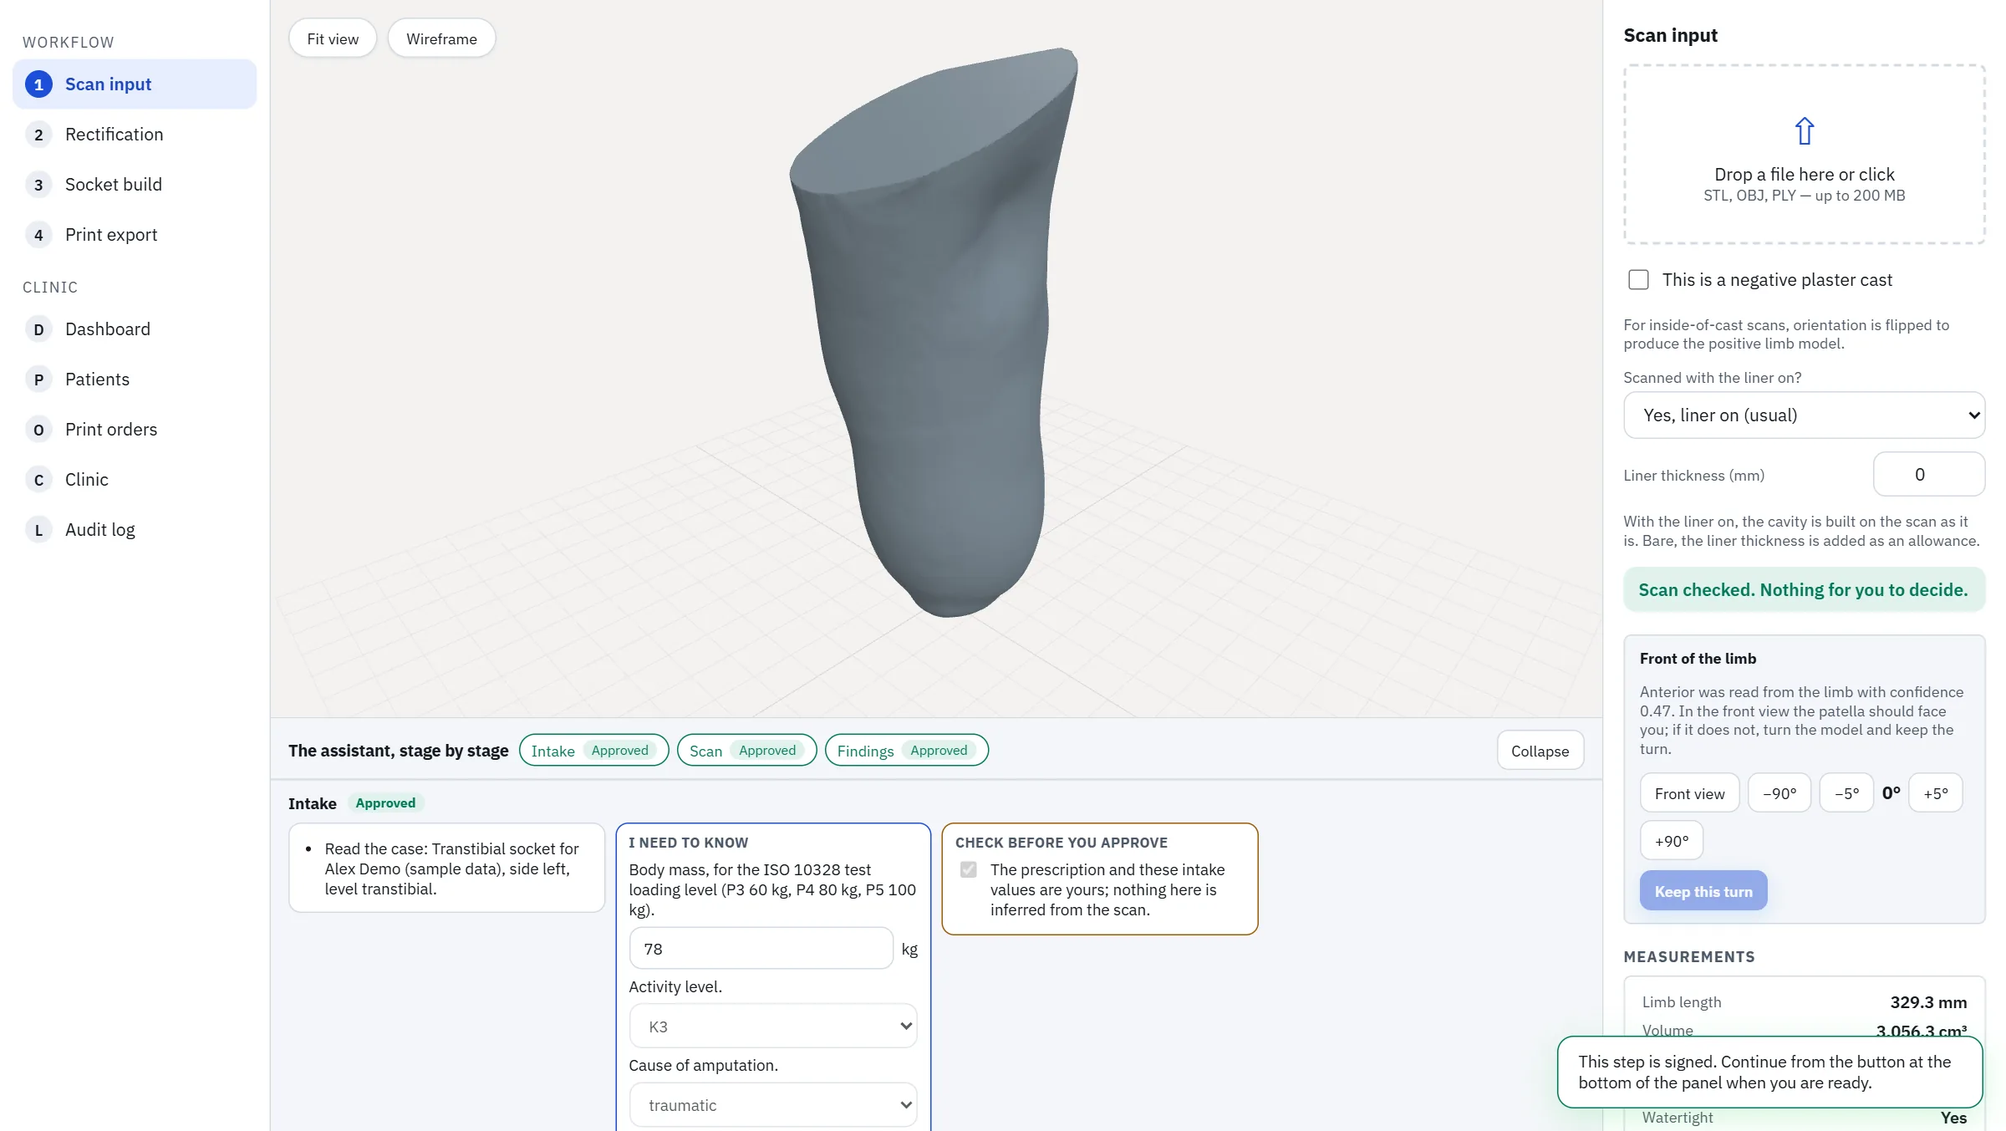2006x1131 pixels.
Task: Click the L Audit log letter icon
Action: 38,530
